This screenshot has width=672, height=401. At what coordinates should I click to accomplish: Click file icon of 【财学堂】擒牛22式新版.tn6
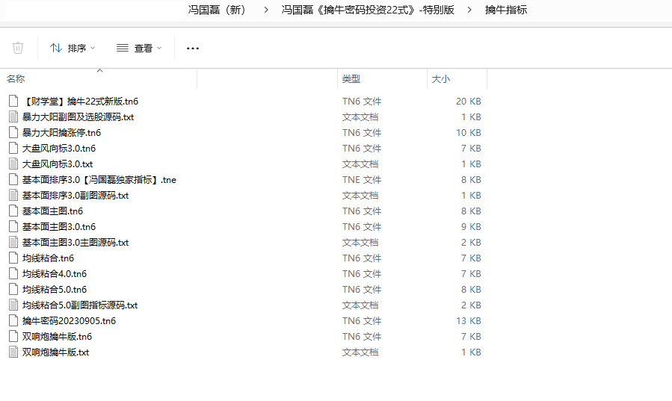13,101
